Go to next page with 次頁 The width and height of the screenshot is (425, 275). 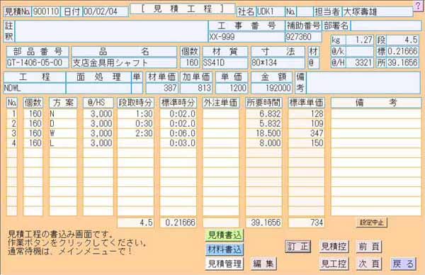tap(368, 264)
